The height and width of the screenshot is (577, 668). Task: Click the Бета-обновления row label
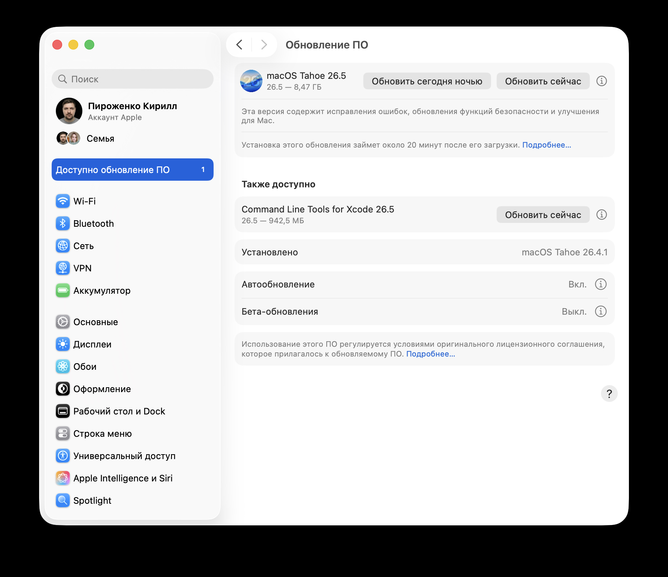(x=280, y=311)
